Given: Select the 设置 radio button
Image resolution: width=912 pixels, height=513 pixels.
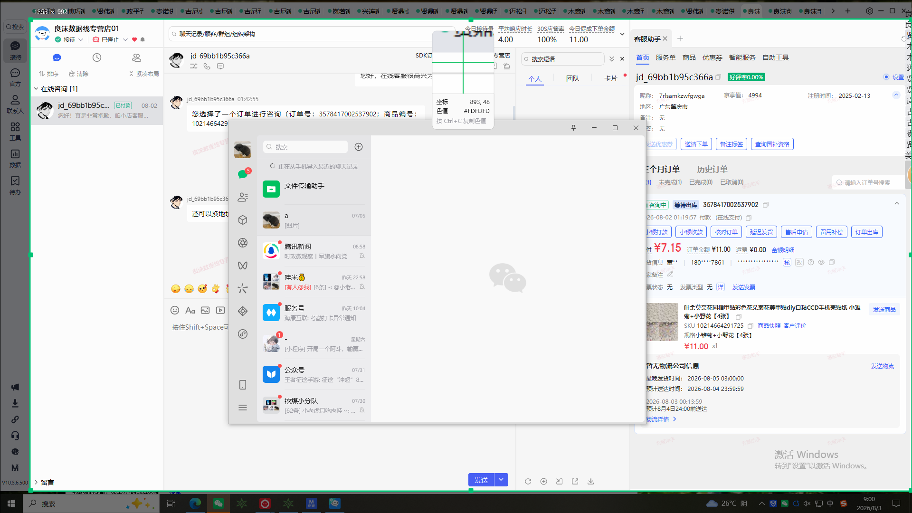Looking at the screenshot, I should [886, 77].
